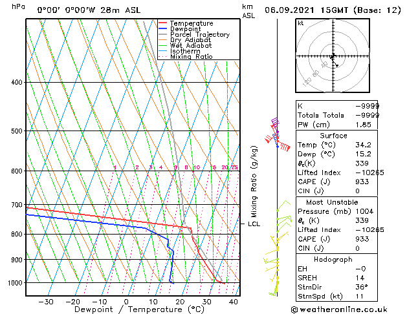The height and width of the screenshot is (314, 407).
Task: Click the red wind barb near 550 hPa
Action: click(x=283, y=145)
